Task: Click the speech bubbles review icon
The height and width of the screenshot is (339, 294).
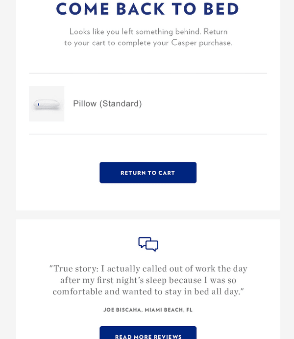Action: click(148, 244)
